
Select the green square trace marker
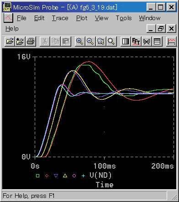point(37,175)
